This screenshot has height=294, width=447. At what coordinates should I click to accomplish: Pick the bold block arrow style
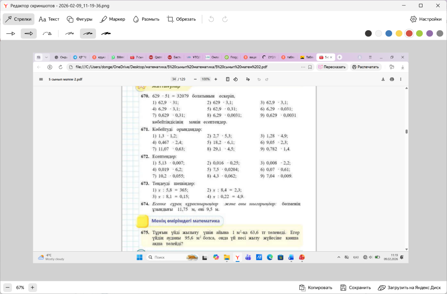tap(29, 34)
